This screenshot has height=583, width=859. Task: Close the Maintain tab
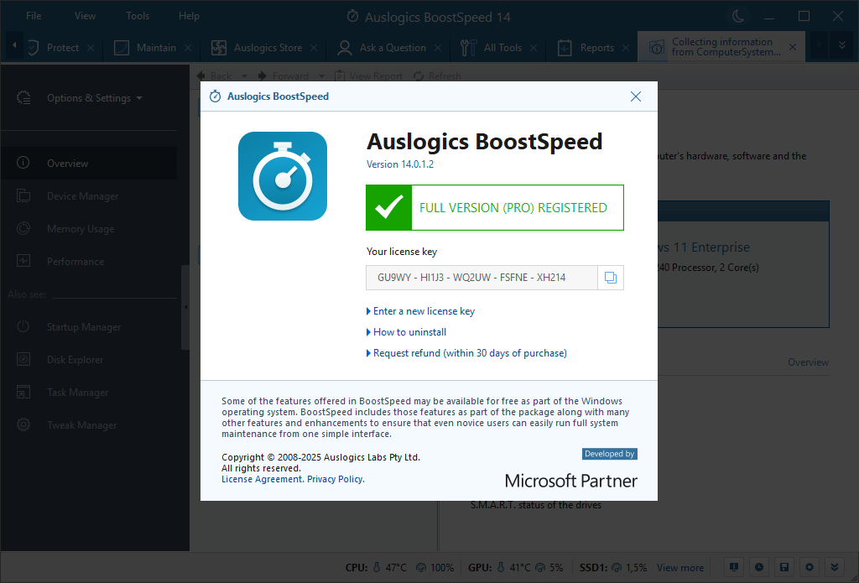(x=188, y=48)
